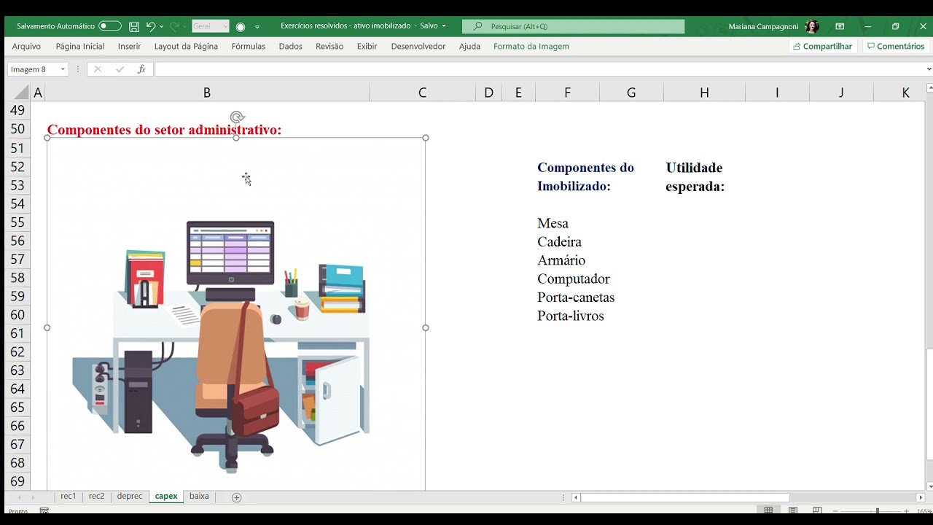Open the Name Box dropdown arrow
The width and height of the screenshot is (933, 525).
[63, 69]
